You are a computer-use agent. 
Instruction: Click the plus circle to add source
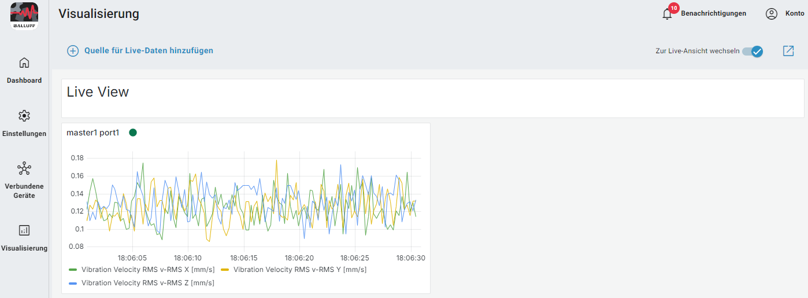coord(73,51)
